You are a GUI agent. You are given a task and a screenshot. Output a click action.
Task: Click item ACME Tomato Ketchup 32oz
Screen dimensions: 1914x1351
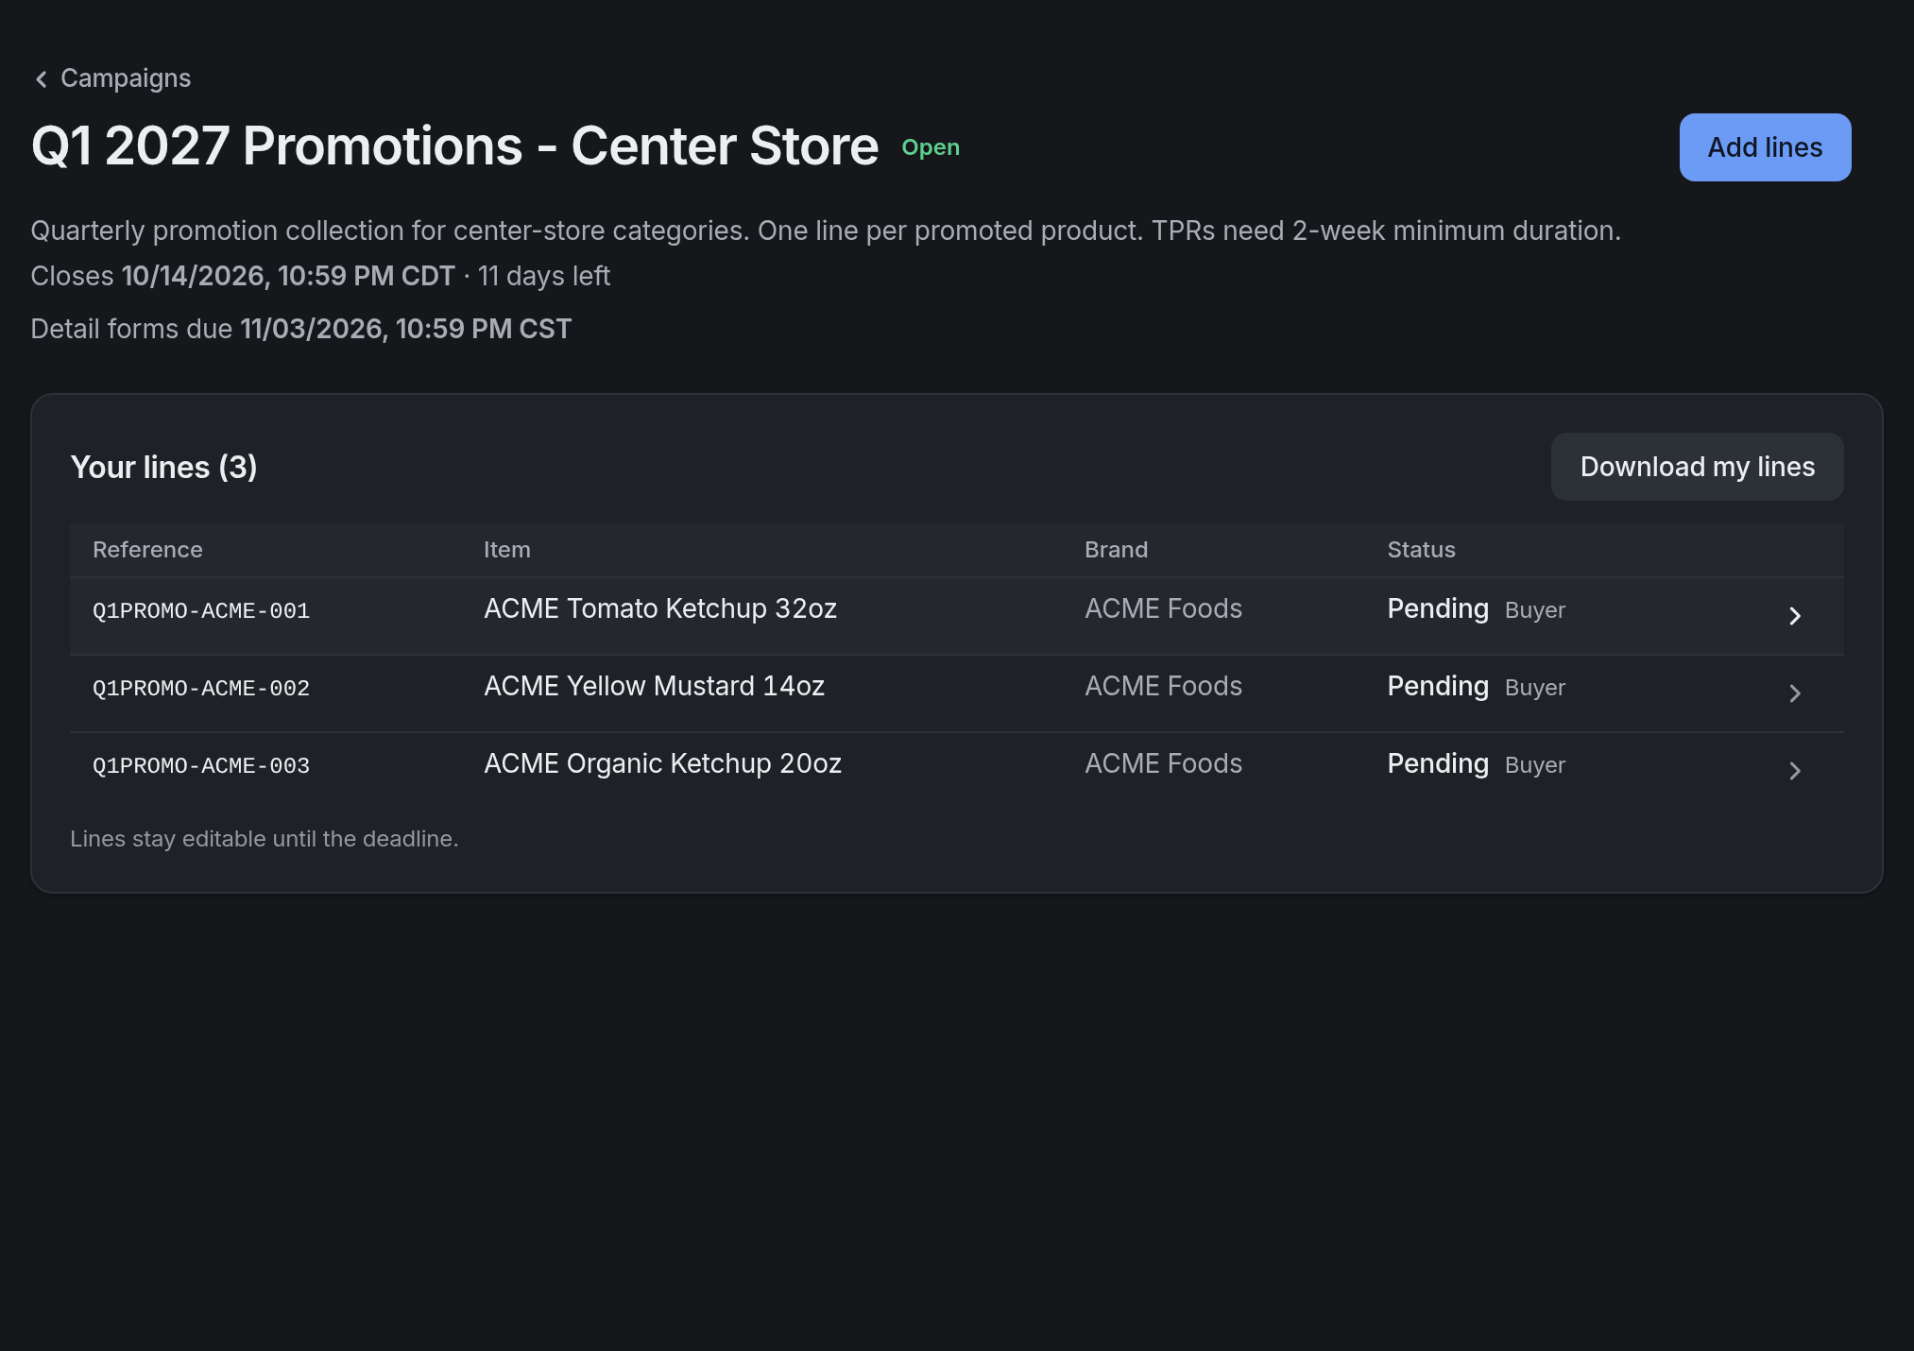[660, 608]
